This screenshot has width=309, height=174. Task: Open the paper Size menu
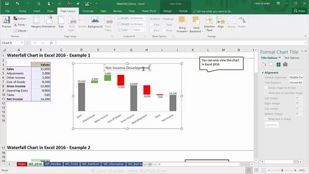[x=61, y=23]
